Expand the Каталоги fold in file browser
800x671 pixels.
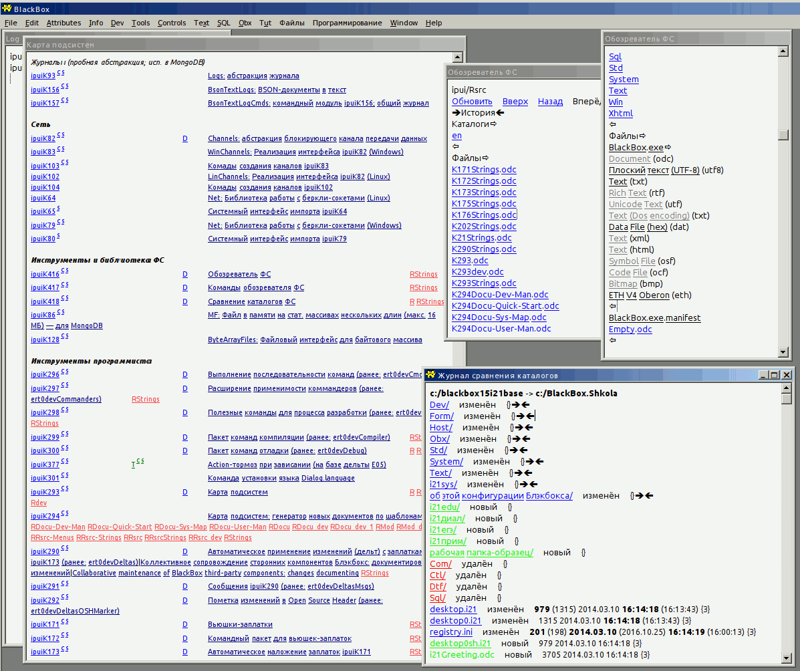(494, 124)
